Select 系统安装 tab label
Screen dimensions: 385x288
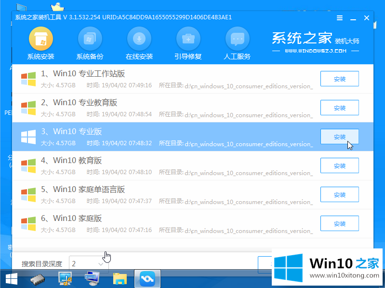coord(41,56)
